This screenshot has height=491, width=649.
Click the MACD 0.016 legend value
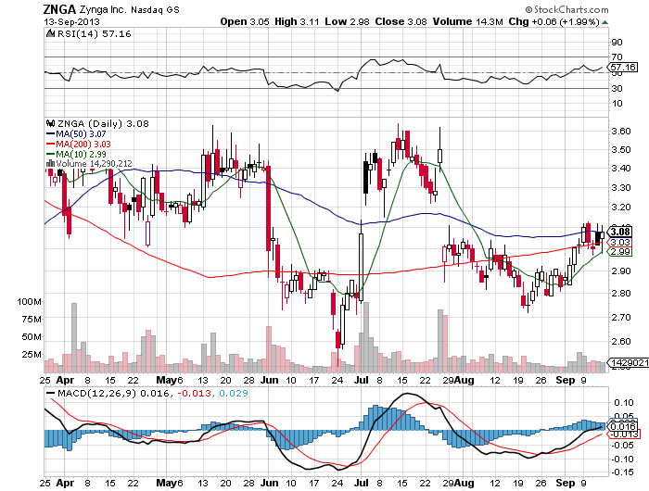click(155, 393)
